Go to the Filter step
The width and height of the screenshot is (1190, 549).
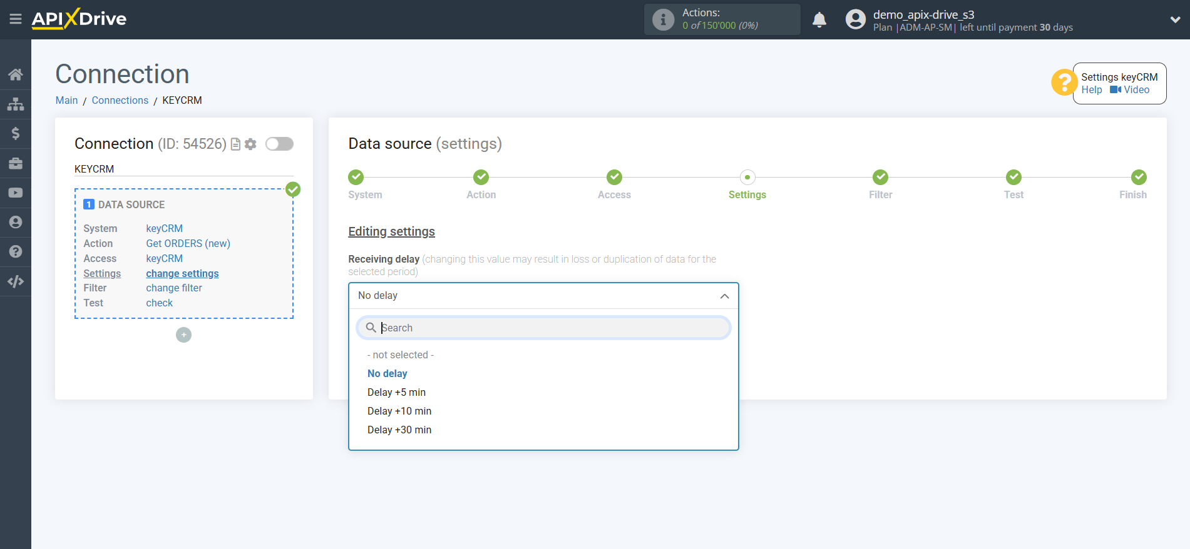(880, 178)
